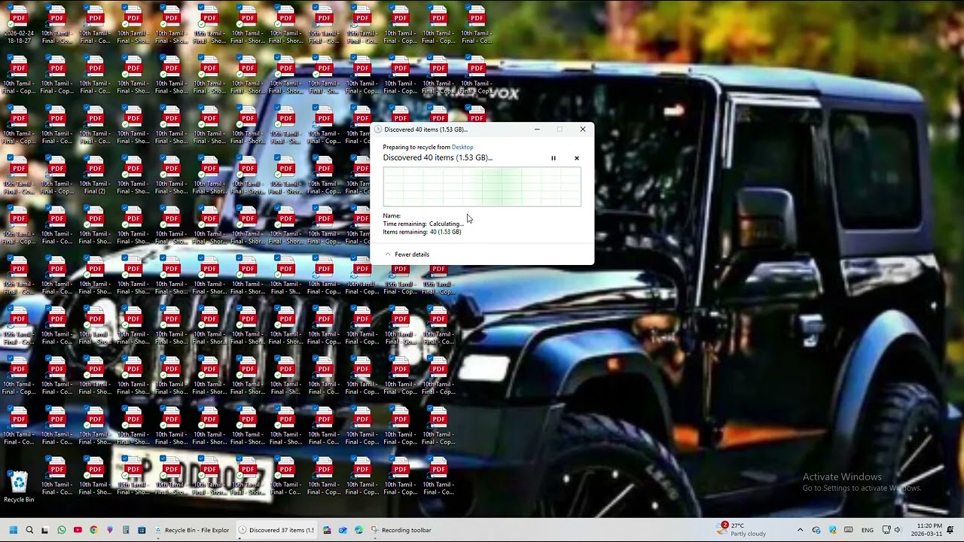Collapse the dialog using Fewer details
The width and height of the screenshot is (964, 542).
click(407, 254)
